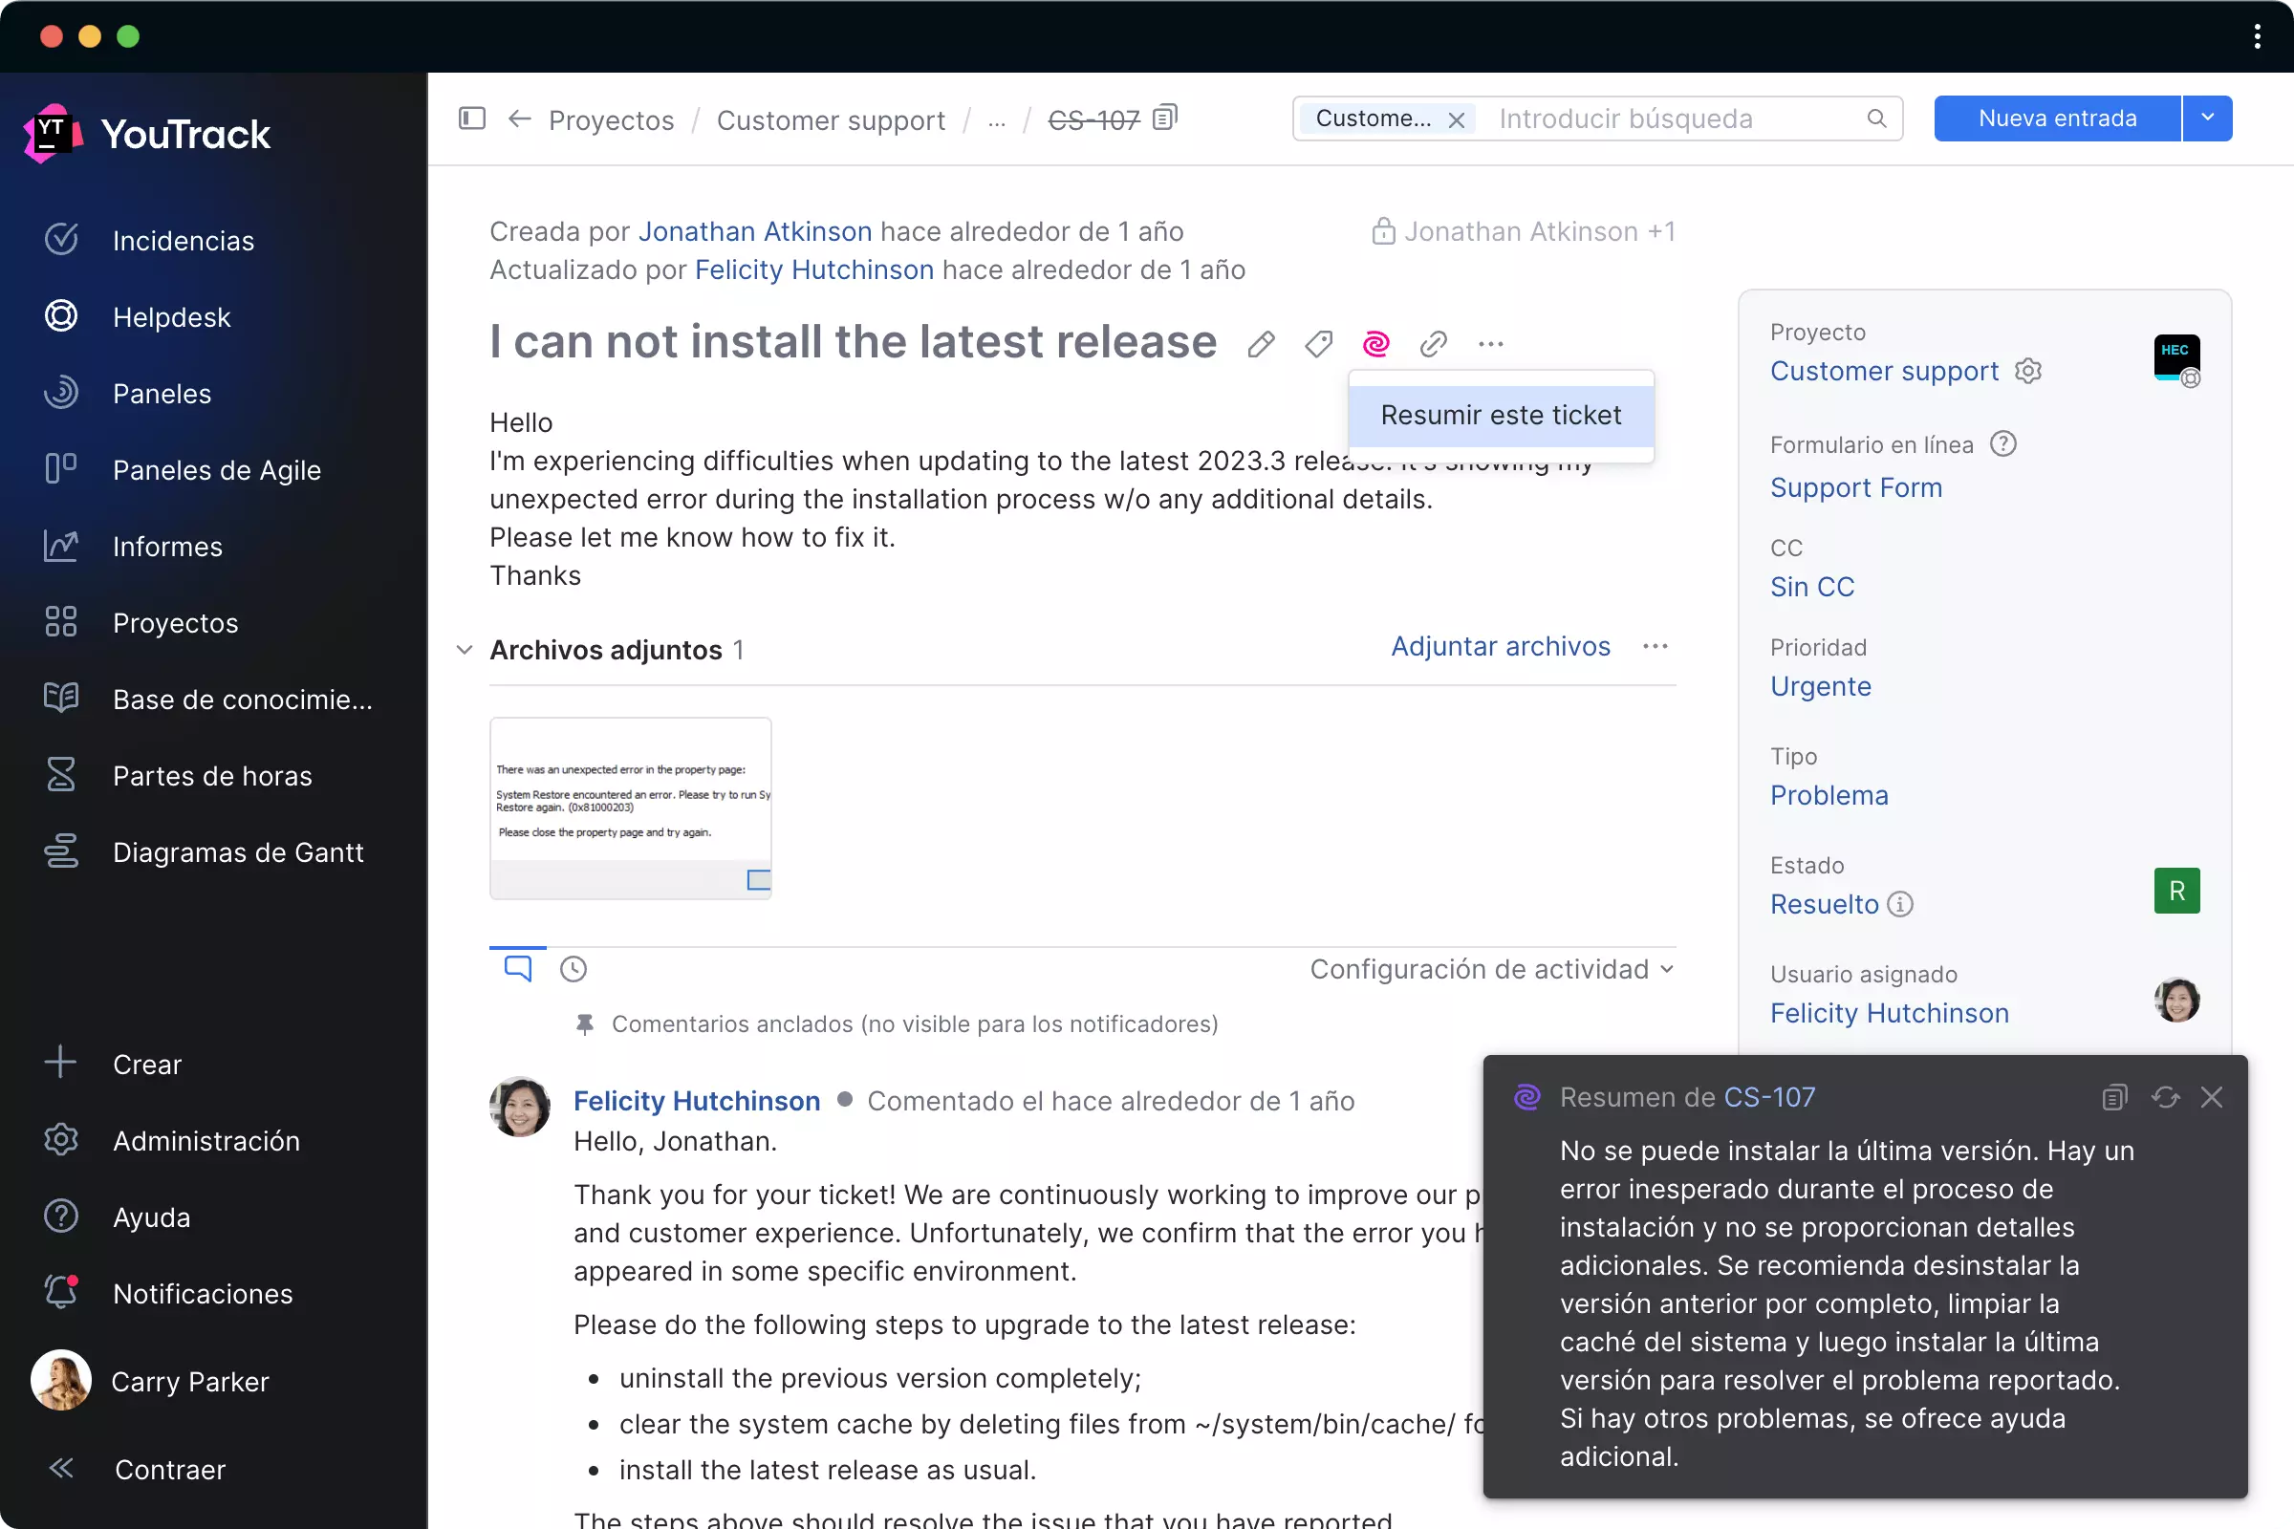
Task: Click the green R state color badge
Action: [x=2176, y=891]
